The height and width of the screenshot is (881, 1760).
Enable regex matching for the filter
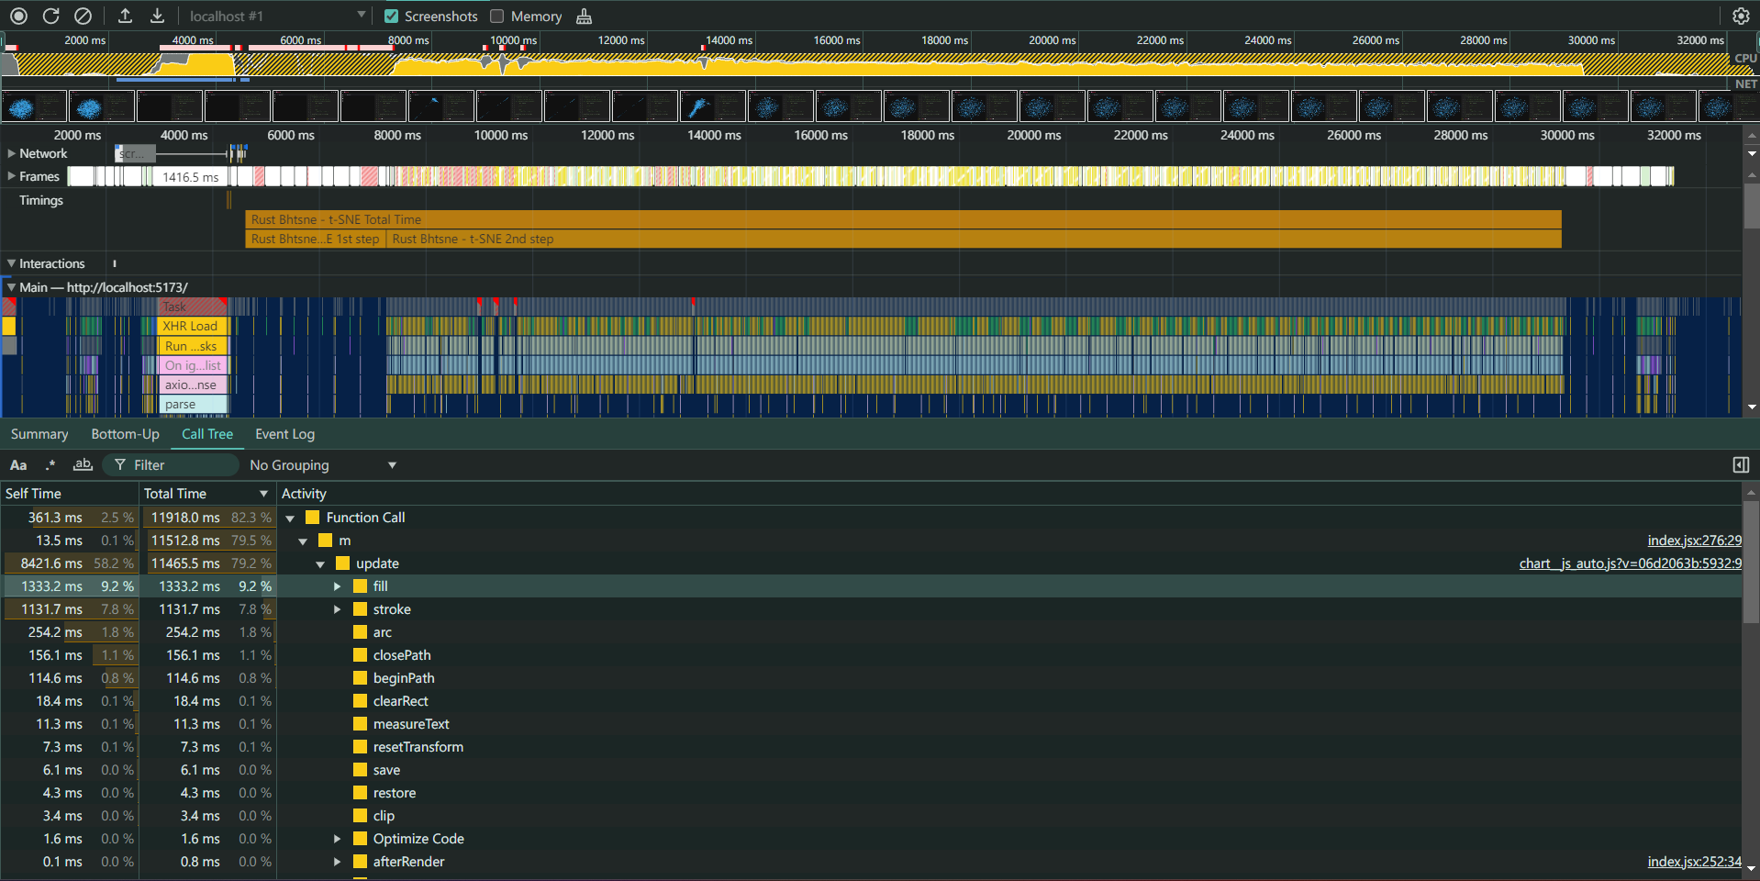click(x=50, y=464)
